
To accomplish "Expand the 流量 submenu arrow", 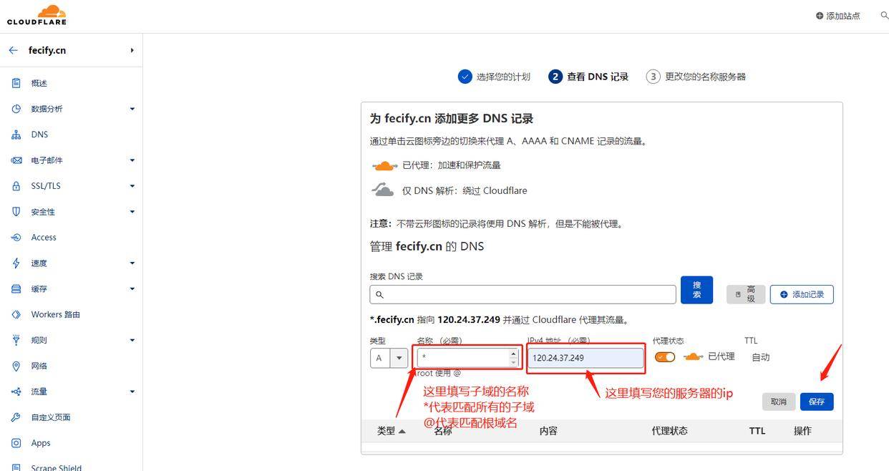I will (132, 392).
